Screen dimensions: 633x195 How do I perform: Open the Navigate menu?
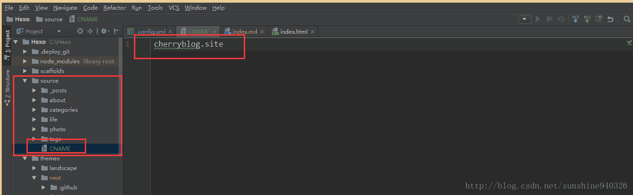65,7
